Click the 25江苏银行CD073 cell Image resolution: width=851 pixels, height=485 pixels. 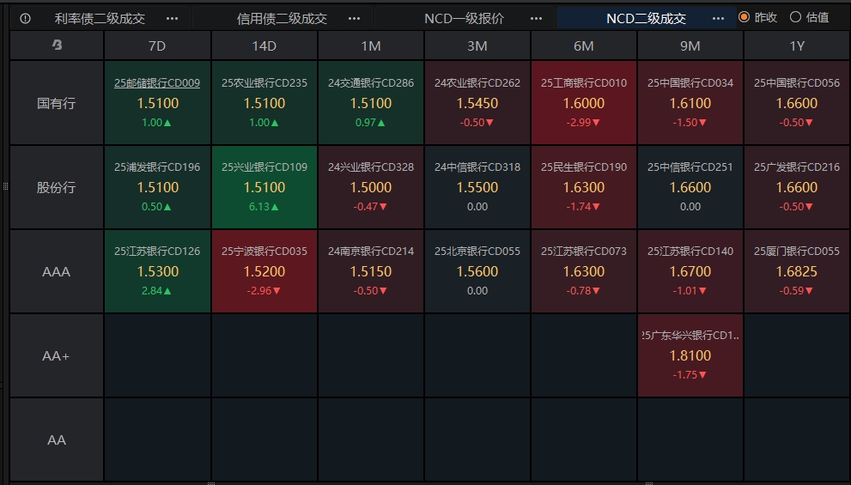pyautogui.click(x=583, y=271)
